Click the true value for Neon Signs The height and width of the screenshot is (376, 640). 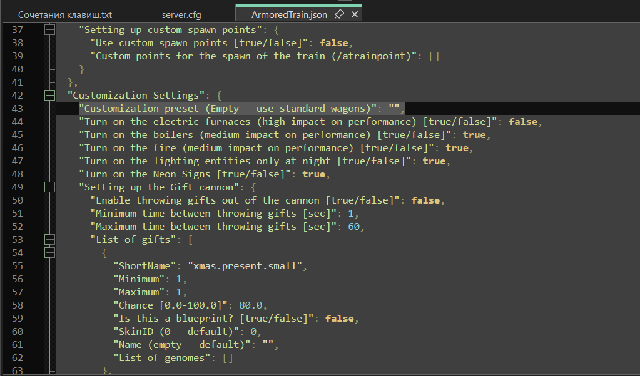[313, 174]
